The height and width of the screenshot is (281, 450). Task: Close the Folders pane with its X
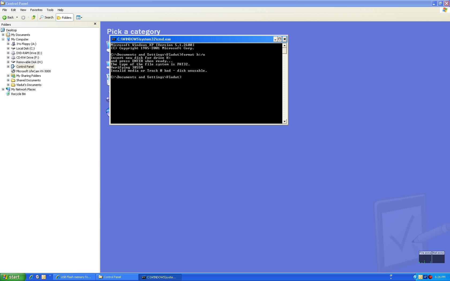point(95,24)
